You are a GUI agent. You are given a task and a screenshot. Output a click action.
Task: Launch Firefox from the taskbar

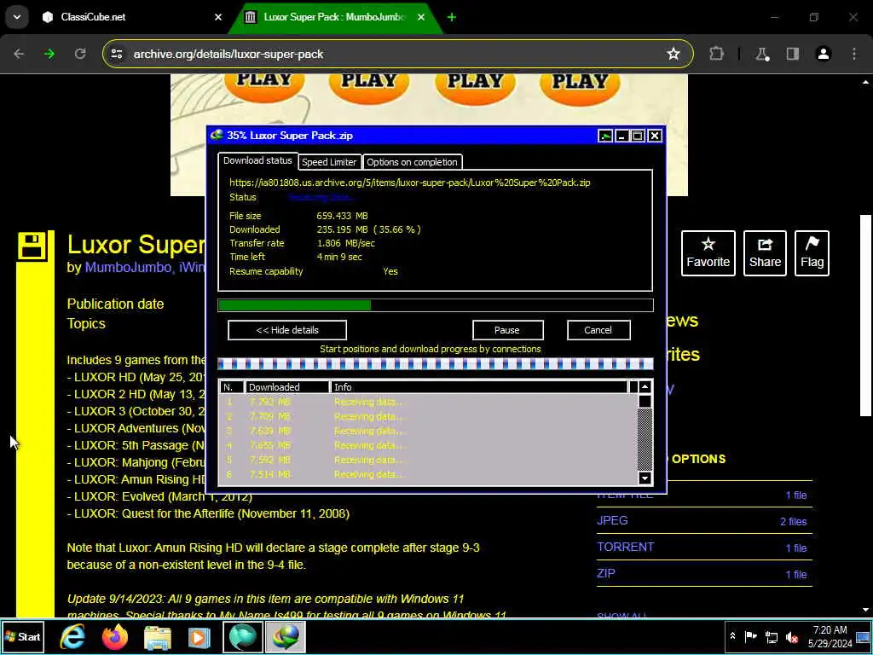tap(115, 636)
